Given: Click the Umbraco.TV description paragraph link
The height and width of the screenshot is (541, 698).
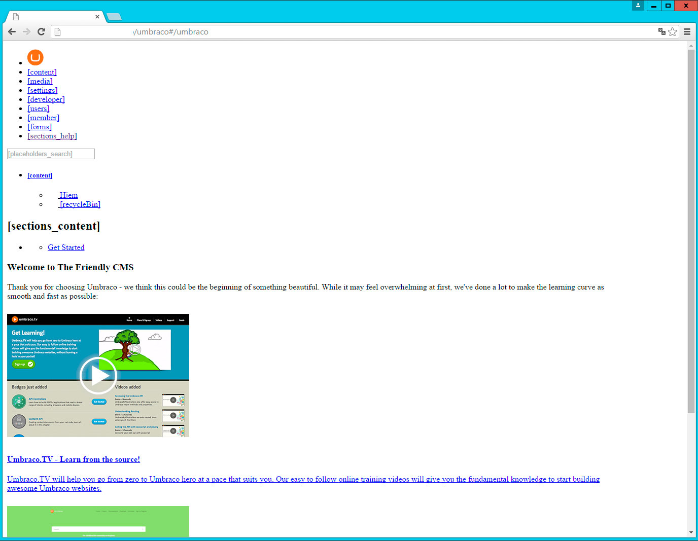Looking at the screenshot, I should (x=303, y=484).
